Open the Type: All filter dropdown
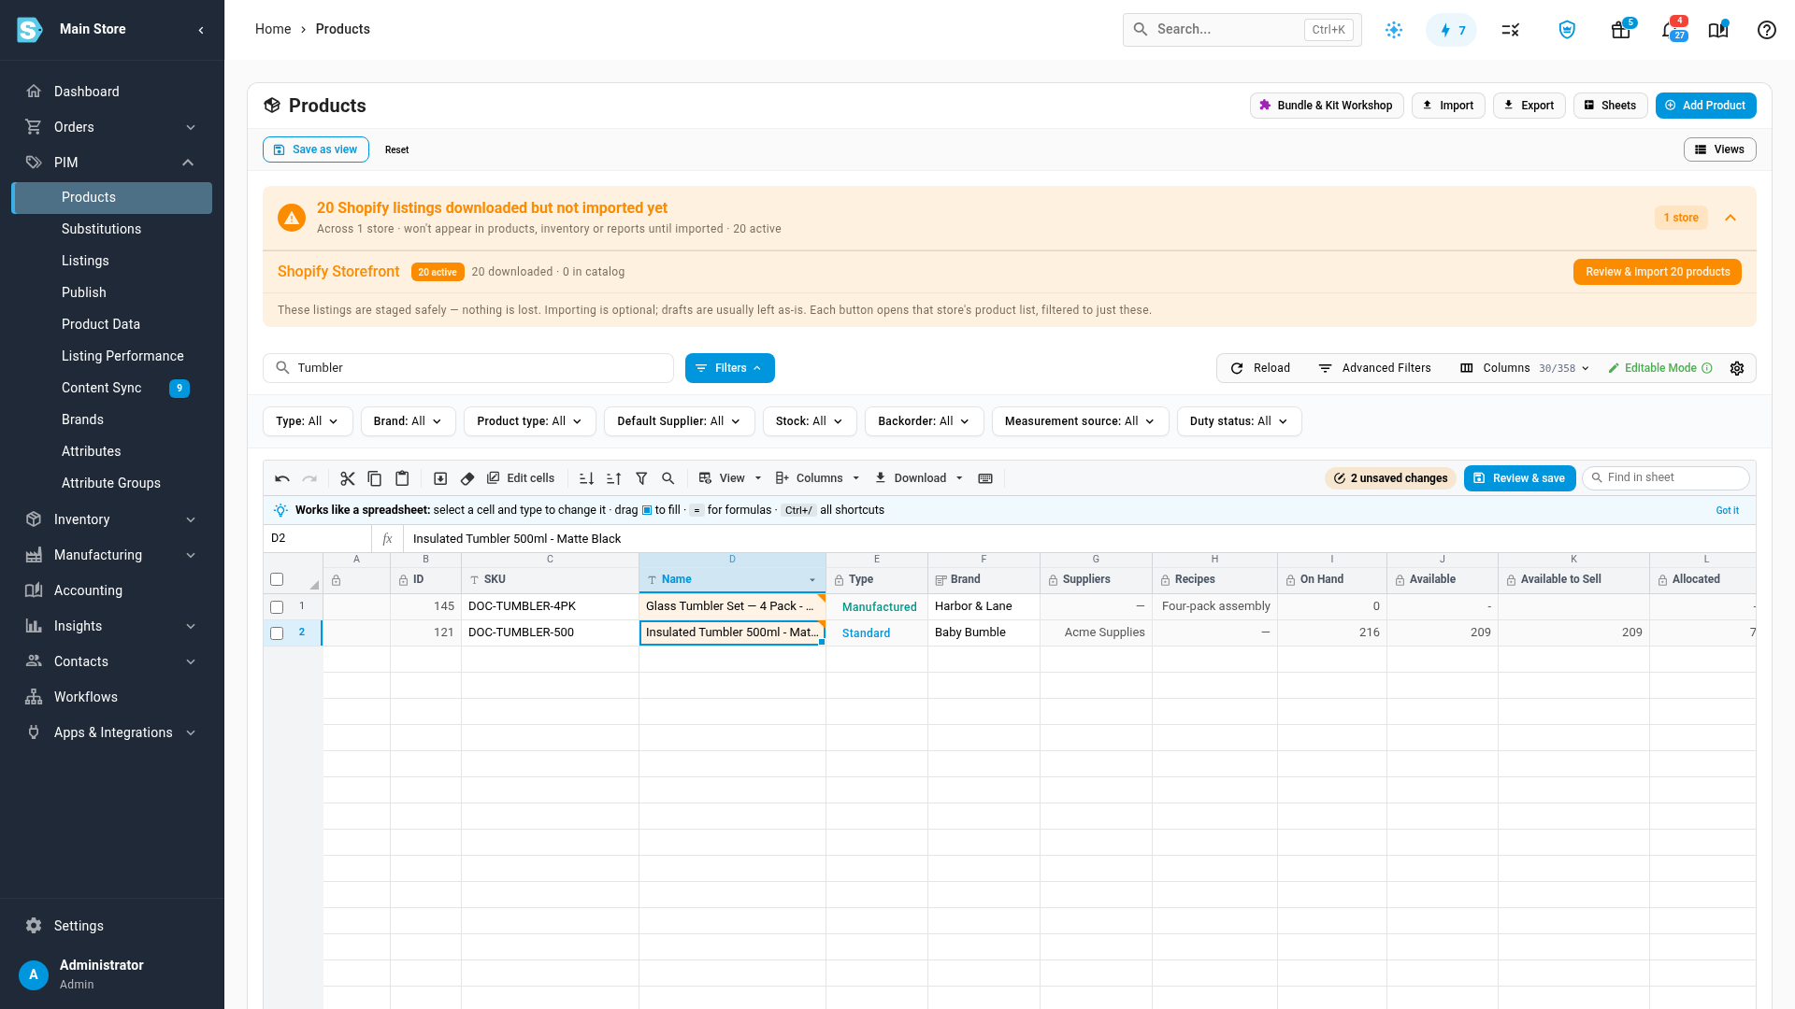 pyautogui.click(x=308, y=421)
